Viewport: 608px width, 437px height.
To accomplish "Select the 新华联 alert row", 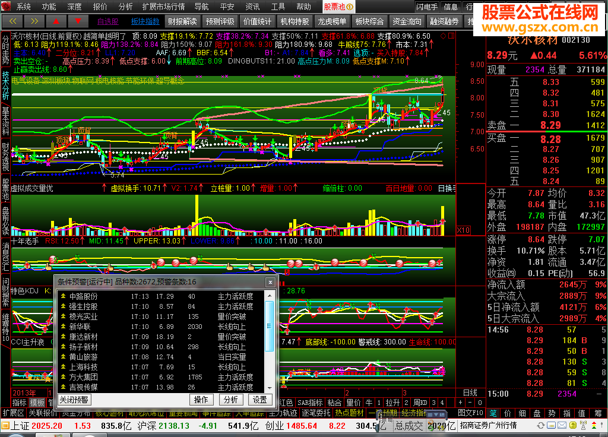I will pyautogui.click(x=161, y=327).
